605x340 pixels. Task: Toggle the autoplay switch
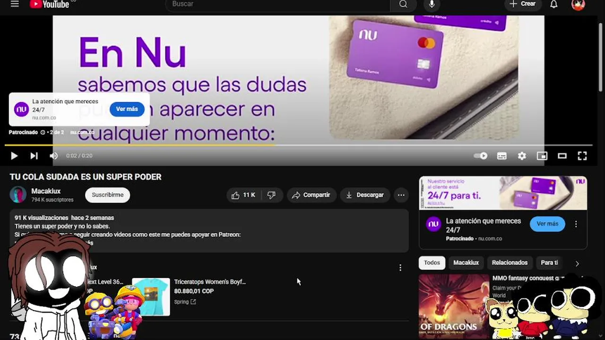point(480,156)
